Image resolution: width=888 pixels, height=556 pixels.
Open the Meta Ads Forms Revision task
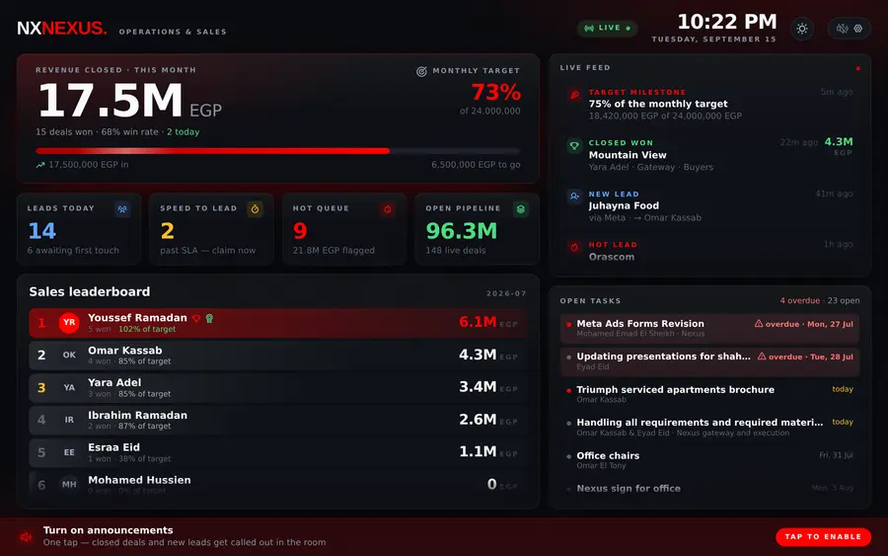click(x=709, y=328)
